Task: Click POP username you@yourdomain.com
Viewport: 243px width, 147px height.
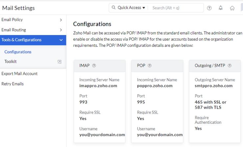Action: pyautogui.click(x=160, y=135)
